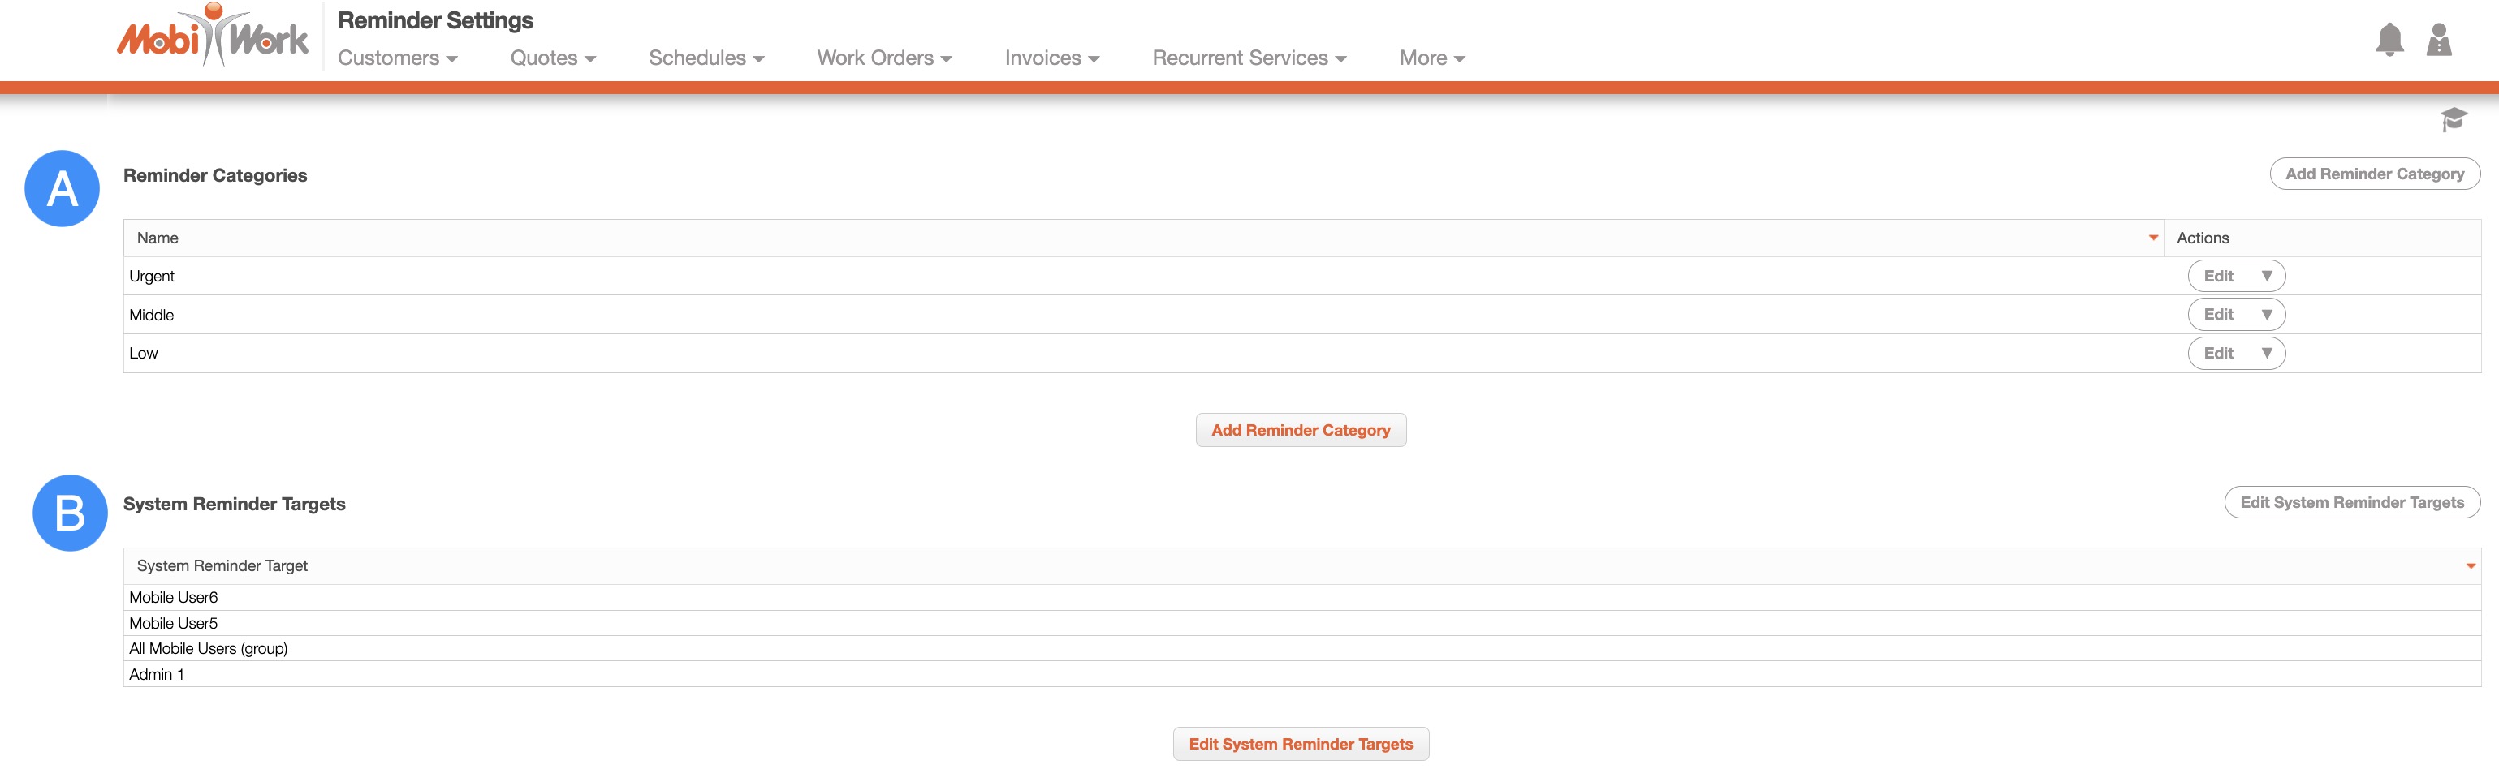The height and width of the screenshot is (782, 2499).
Task: Open the user profile icon
Action: 2438,40
